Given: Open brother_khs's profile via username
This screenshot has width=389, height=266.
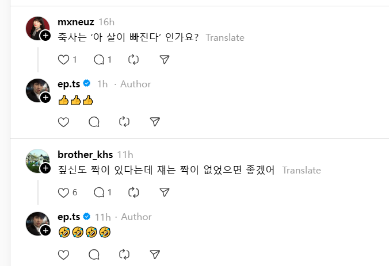Looking at the screenshot, I should pyautogui.click(x=85, y=155).
